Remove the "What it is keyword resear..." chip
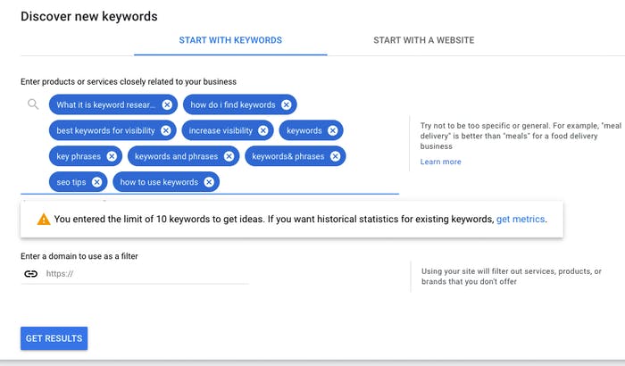 click(167, 104)
